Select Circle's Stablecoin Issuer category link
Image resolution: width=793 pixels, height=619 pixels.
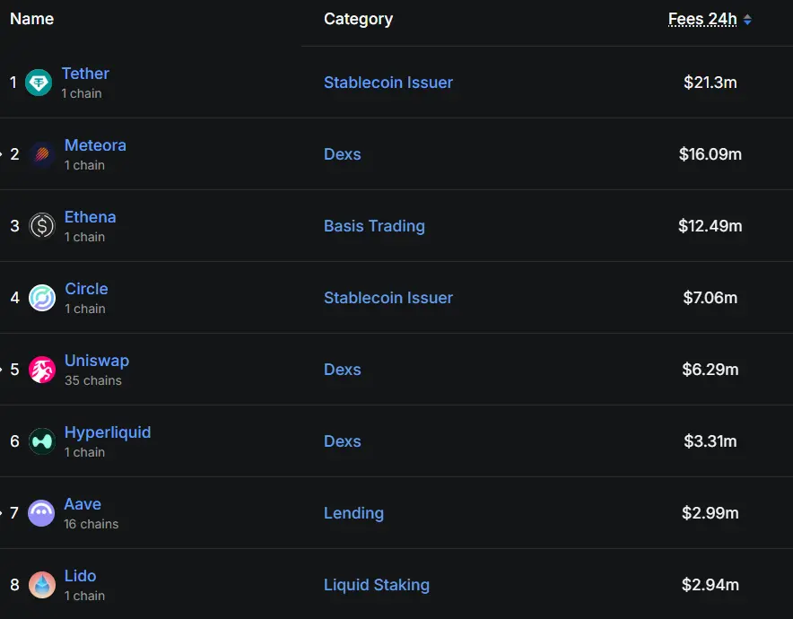coord(388,298)
